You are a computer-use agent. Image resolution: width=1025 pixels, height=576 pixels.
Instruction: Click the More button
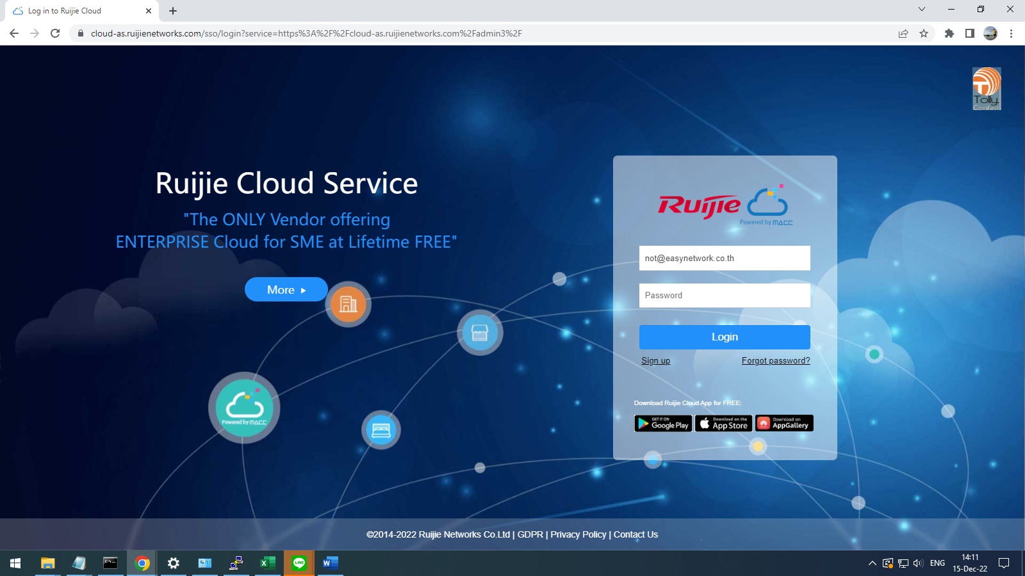coord(286,289)
